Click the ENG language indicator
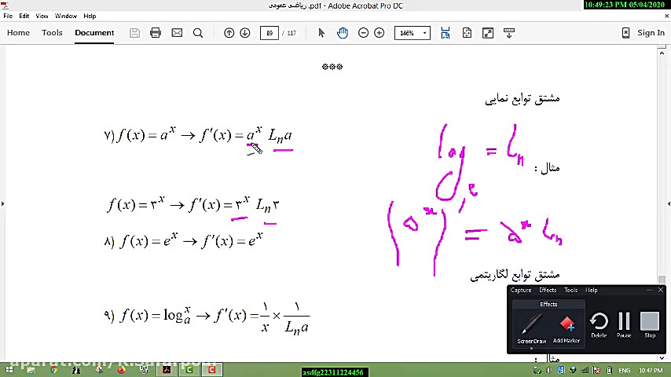 [x=625, y=370]
